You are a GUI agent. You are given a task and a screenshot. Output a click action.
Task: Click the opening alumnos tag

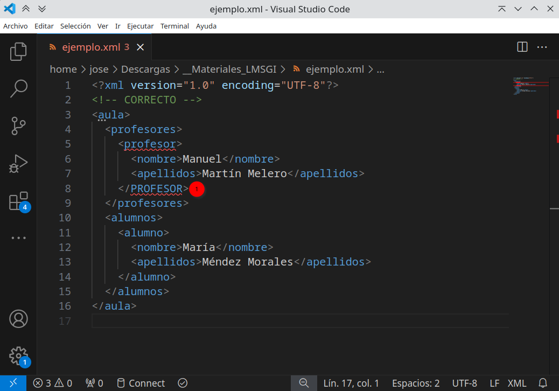[x=134, y=218]
